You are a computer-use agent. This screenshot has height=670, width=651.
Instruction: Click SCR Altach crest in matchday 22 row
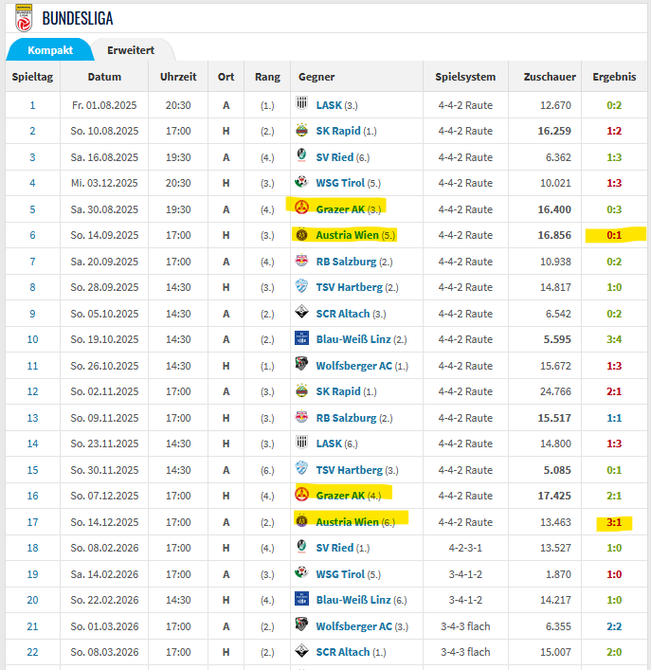[301, 652]
